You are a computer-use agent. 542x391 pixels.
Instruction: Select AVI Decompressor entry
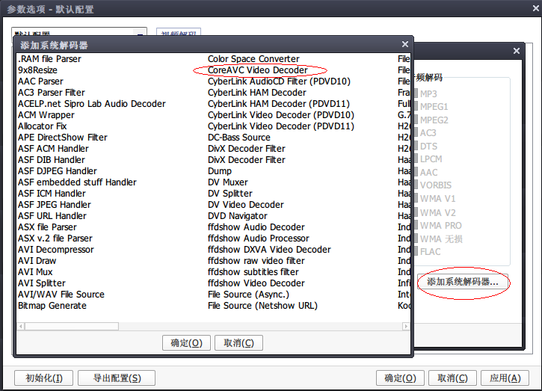[55, 250]
